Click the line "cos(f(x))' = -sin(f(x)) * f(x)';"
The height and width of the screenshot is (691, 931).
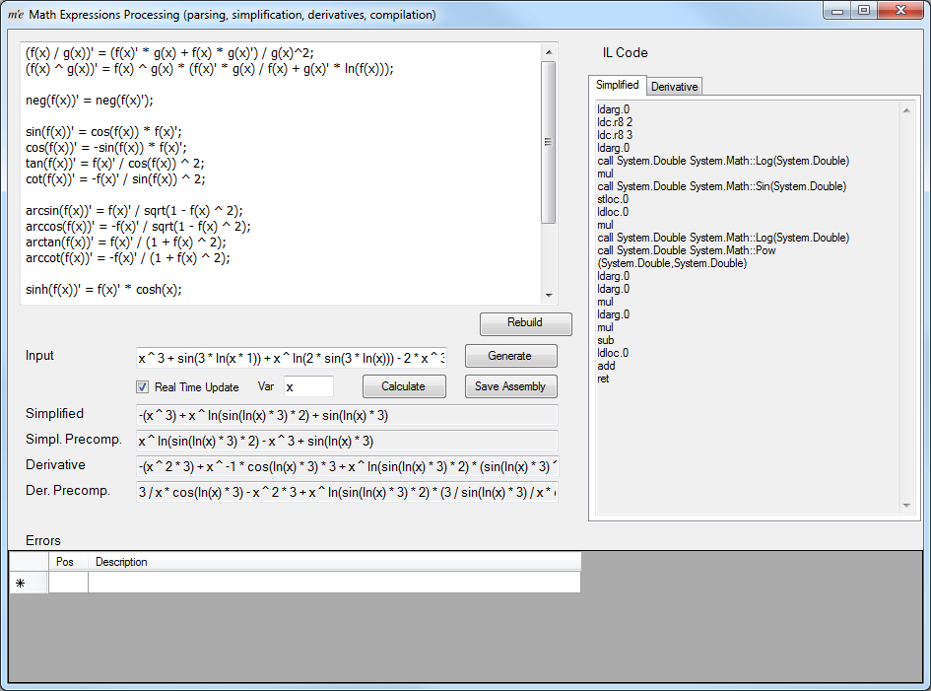coord(105,147)
